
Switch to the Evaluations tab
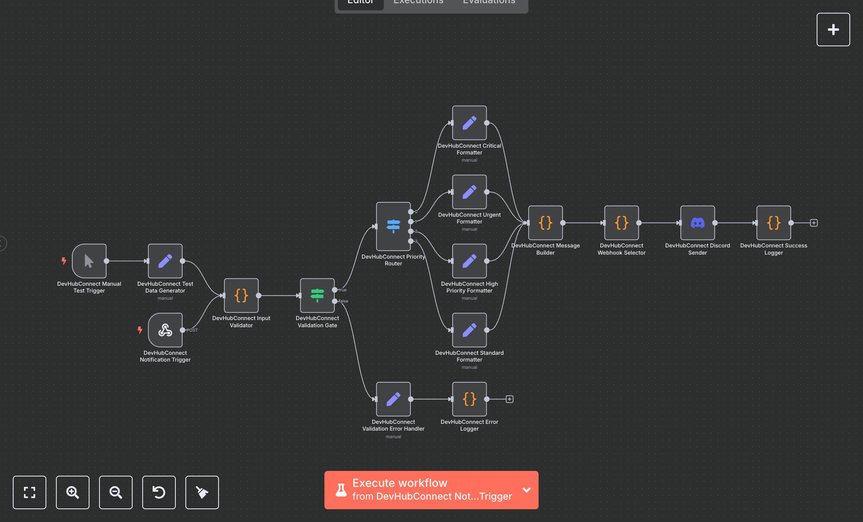point(488,2)
